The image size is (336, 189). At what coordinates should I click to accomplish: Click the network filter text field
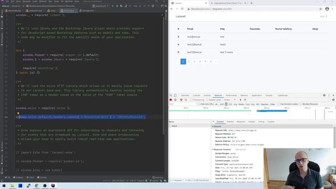[x=182, y=104]
